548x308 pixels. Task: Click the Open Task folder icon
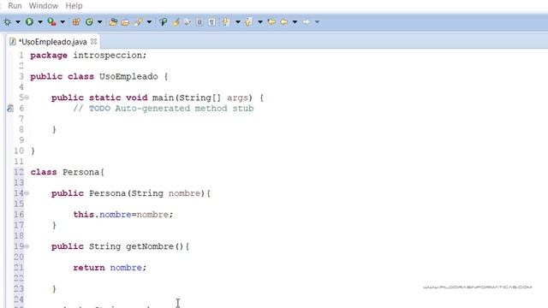pyautogui.click(x=125, y=22)
